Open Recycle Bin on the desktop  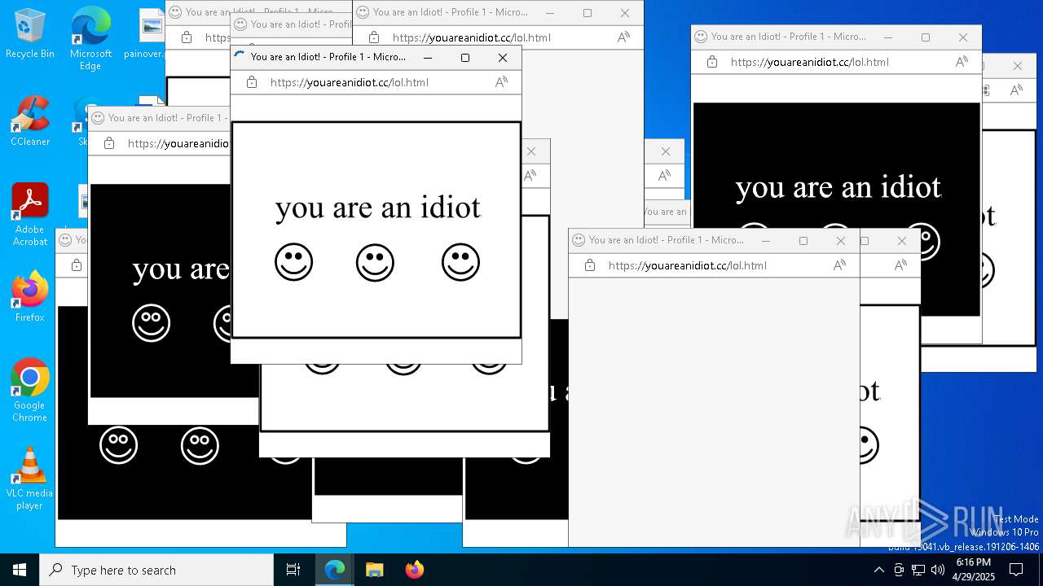[x=29, y=33]
